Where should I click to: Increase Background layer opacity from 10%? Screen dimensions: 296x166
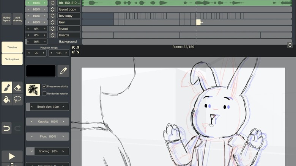[44, 42]
